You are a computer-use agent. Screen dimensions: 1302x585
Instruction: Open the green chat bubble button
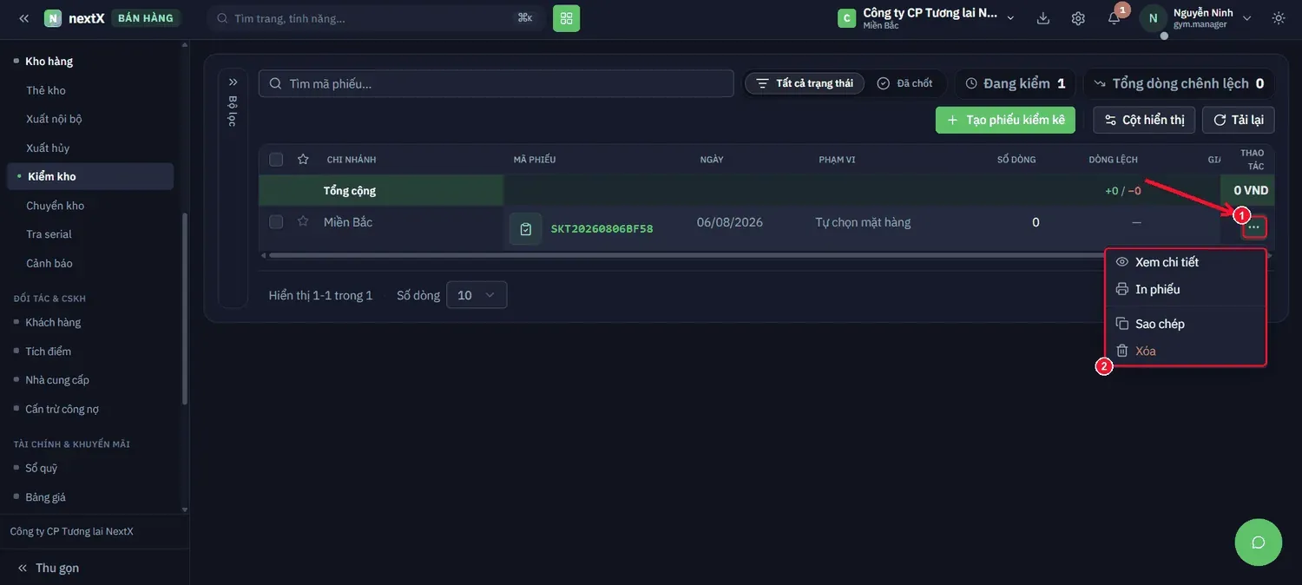[x=1258, y=542]
